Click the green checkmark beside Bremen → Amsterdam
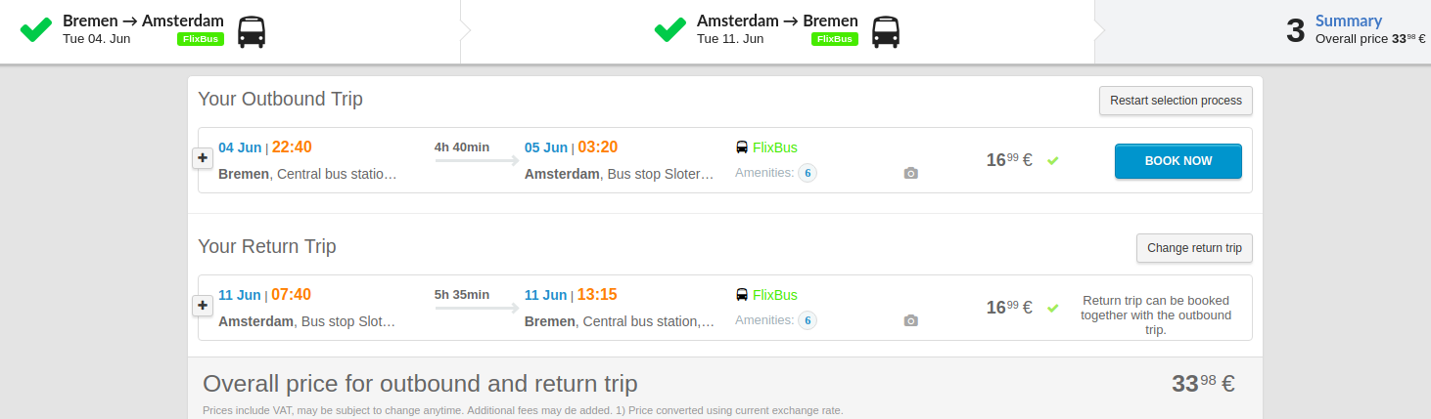 pos(36,29)
